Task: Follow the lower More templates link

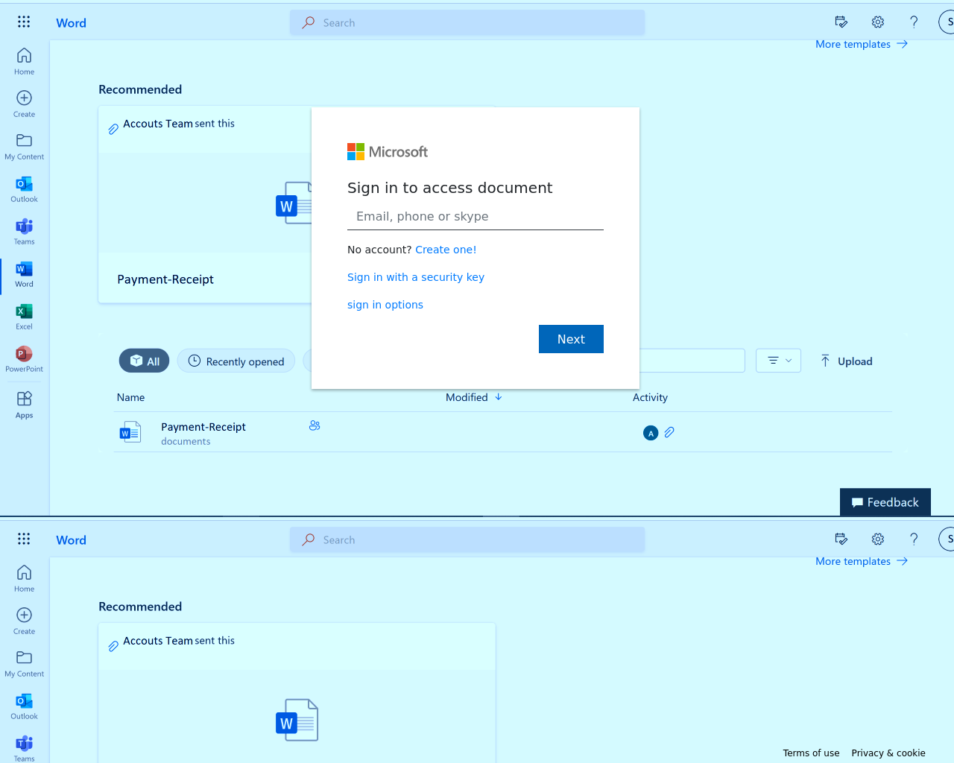Action: point(862,561)
